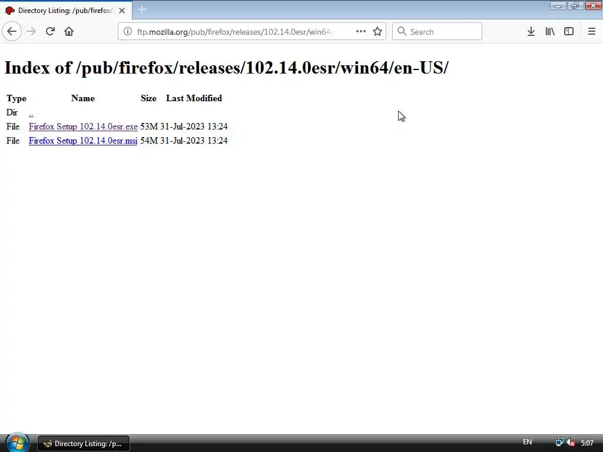Screen dimensions: 603x452
Task: Reload the current page
Action: pyautogui.click(x=50, y=31)
